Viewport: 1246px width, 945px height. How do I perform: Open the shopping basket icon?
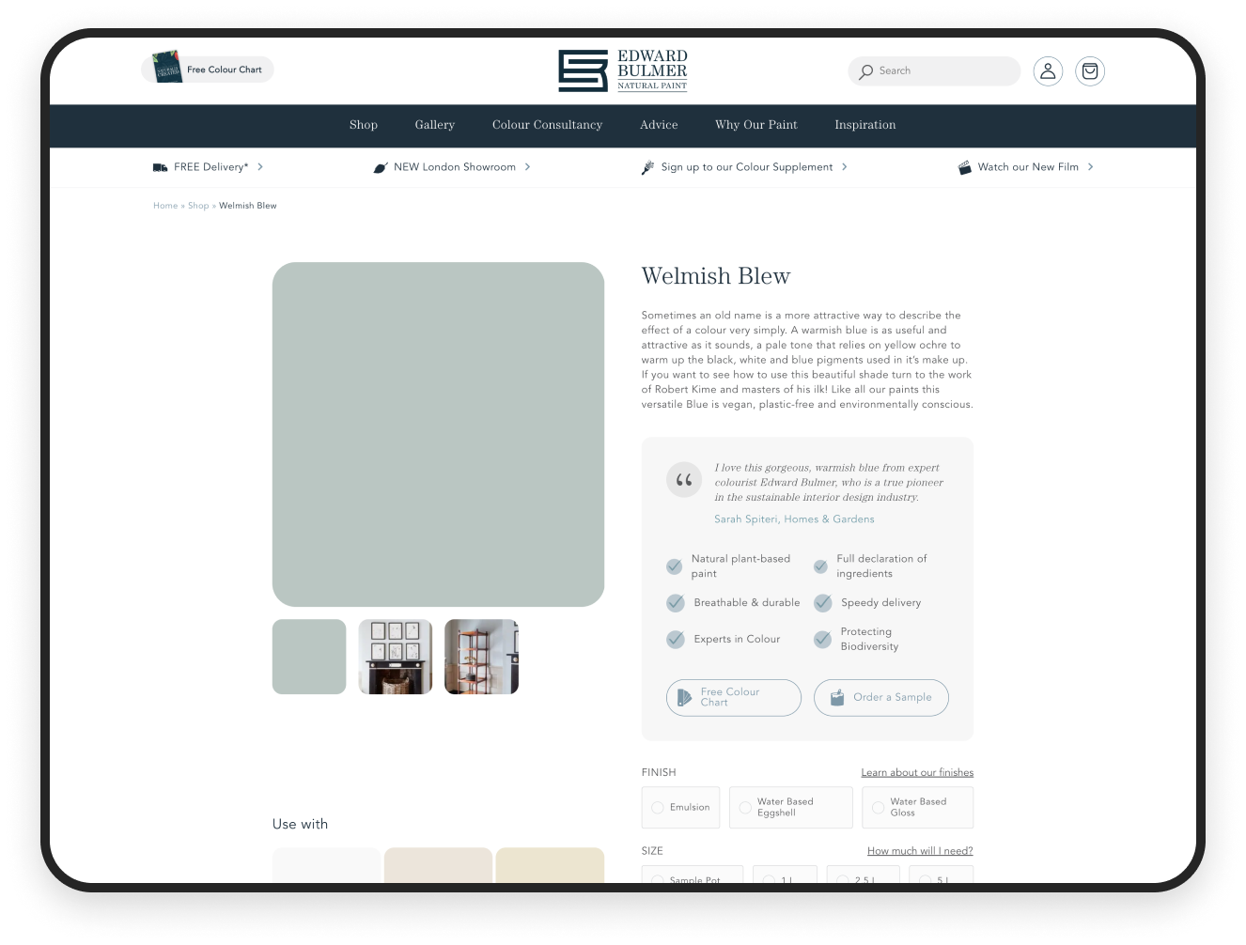(x=1090, y=71)
